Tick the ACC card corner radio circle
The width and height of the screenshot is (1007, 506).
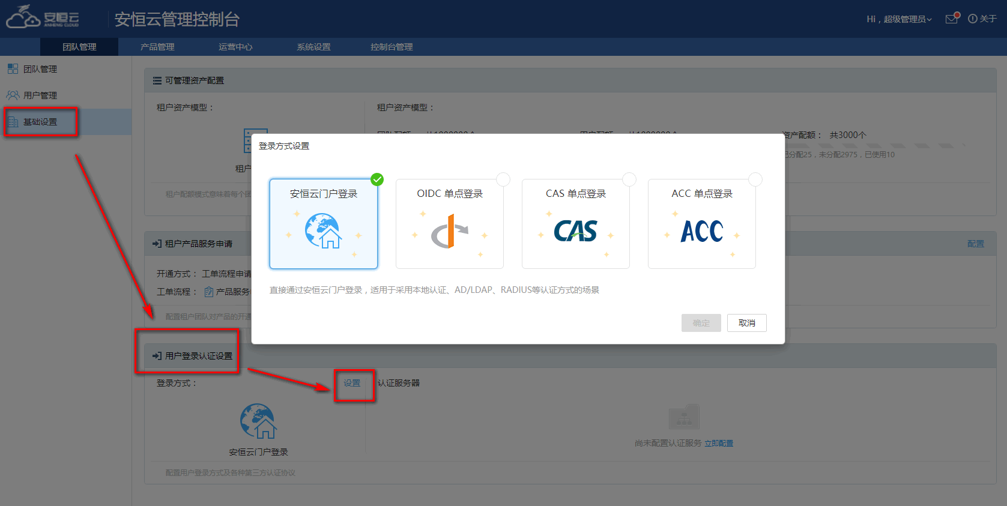(755, 179)
